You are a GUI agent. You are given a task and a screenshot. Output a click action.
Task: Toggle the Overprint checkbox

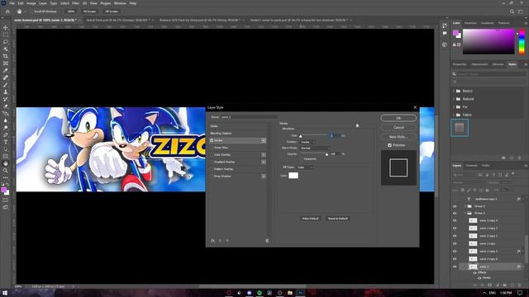[x=302, y=159]
